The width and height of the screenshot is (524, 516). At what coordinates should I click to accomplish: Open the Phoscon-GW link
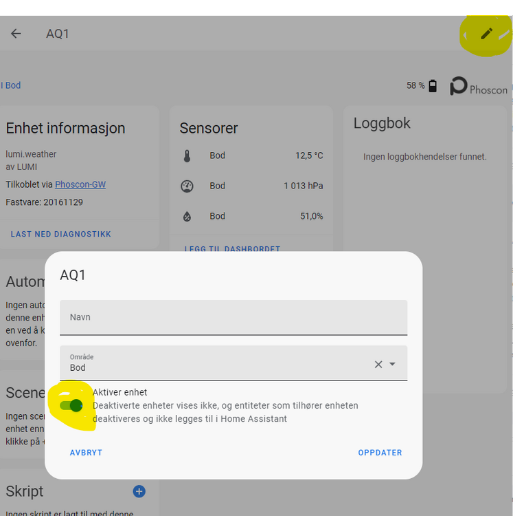(80, 184)
